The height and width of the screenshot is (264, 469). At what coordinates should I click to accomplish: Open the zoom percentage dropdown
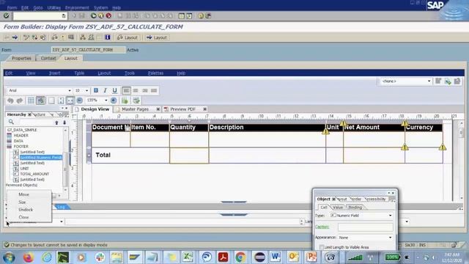pos(106,100)
